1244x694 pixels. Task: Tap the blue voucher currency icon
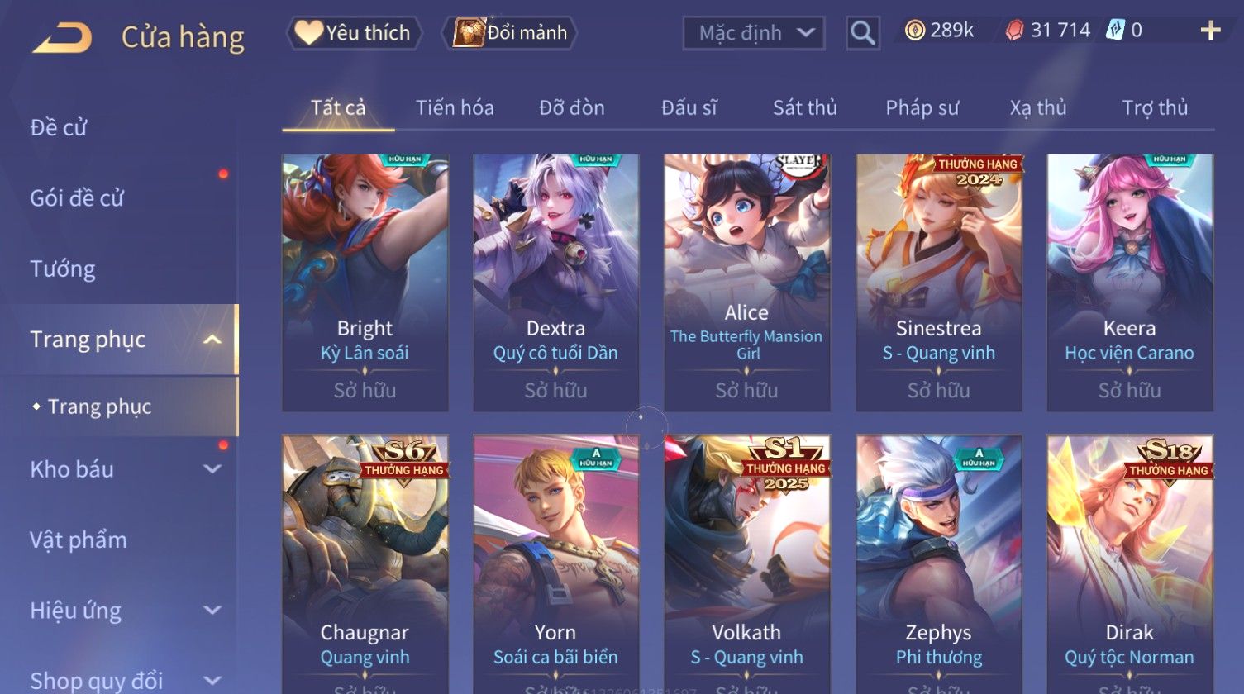coord(1115,31)
